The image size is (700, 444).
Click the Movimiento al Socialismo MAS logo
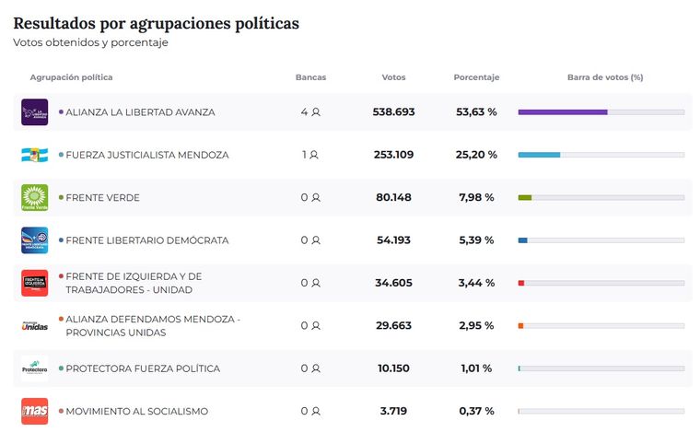(34, 411)
